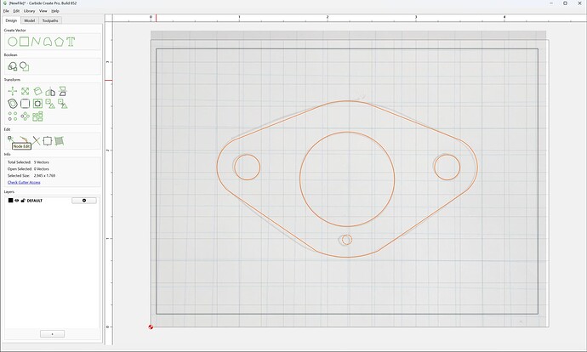Open the first Align Vectors icon
The image size is (587, 352).
tap(50, 104)
